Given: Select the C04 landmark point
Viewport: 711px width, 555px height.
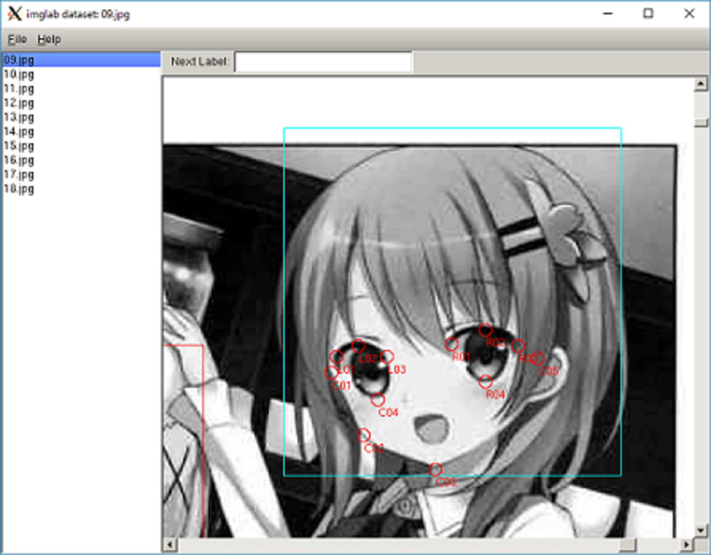Looking at the screenshot, I should click(x=377, y=400).
